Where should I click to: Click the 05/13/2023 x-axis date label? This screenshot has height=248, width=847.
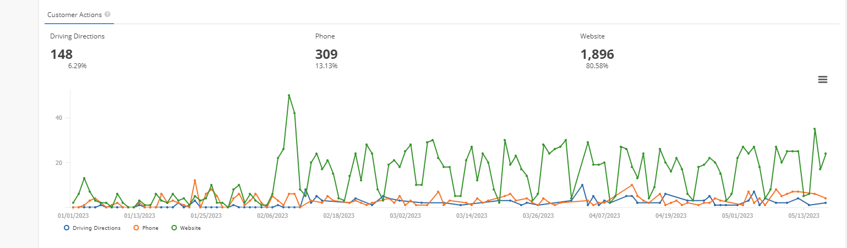(x=804, y=216)
